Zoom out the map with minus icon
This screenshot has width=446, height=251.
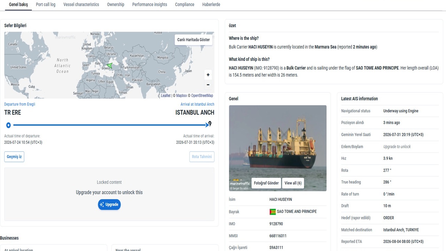coord(208,85)
